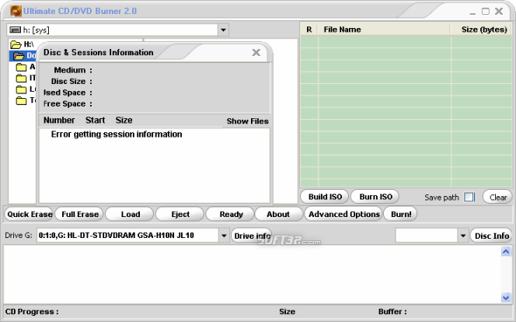Screen dimensions: 516x322
Task: Click the Buffer label in status bar
Action: [x=392, y=312]
